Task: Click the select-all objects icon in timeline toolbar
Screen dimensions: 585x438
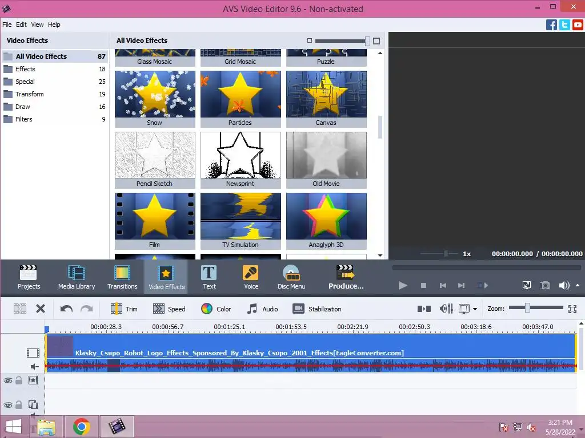Action: [x=20, y=309]
